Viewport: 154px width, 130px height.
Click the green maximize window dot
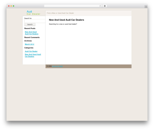click(x=14, y=6)
